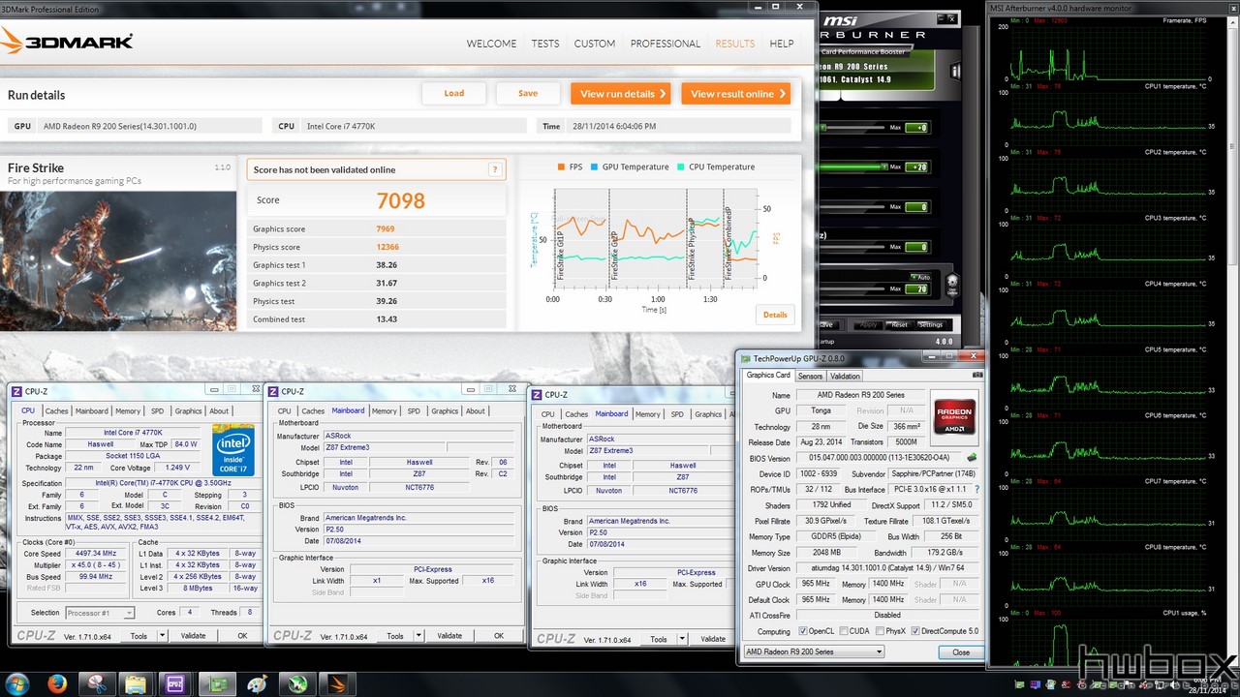Viewport: 1240px width, 697px height.
Task: Toggle the Auto fan speed button in Afterburner
Action: pos(922,277)
